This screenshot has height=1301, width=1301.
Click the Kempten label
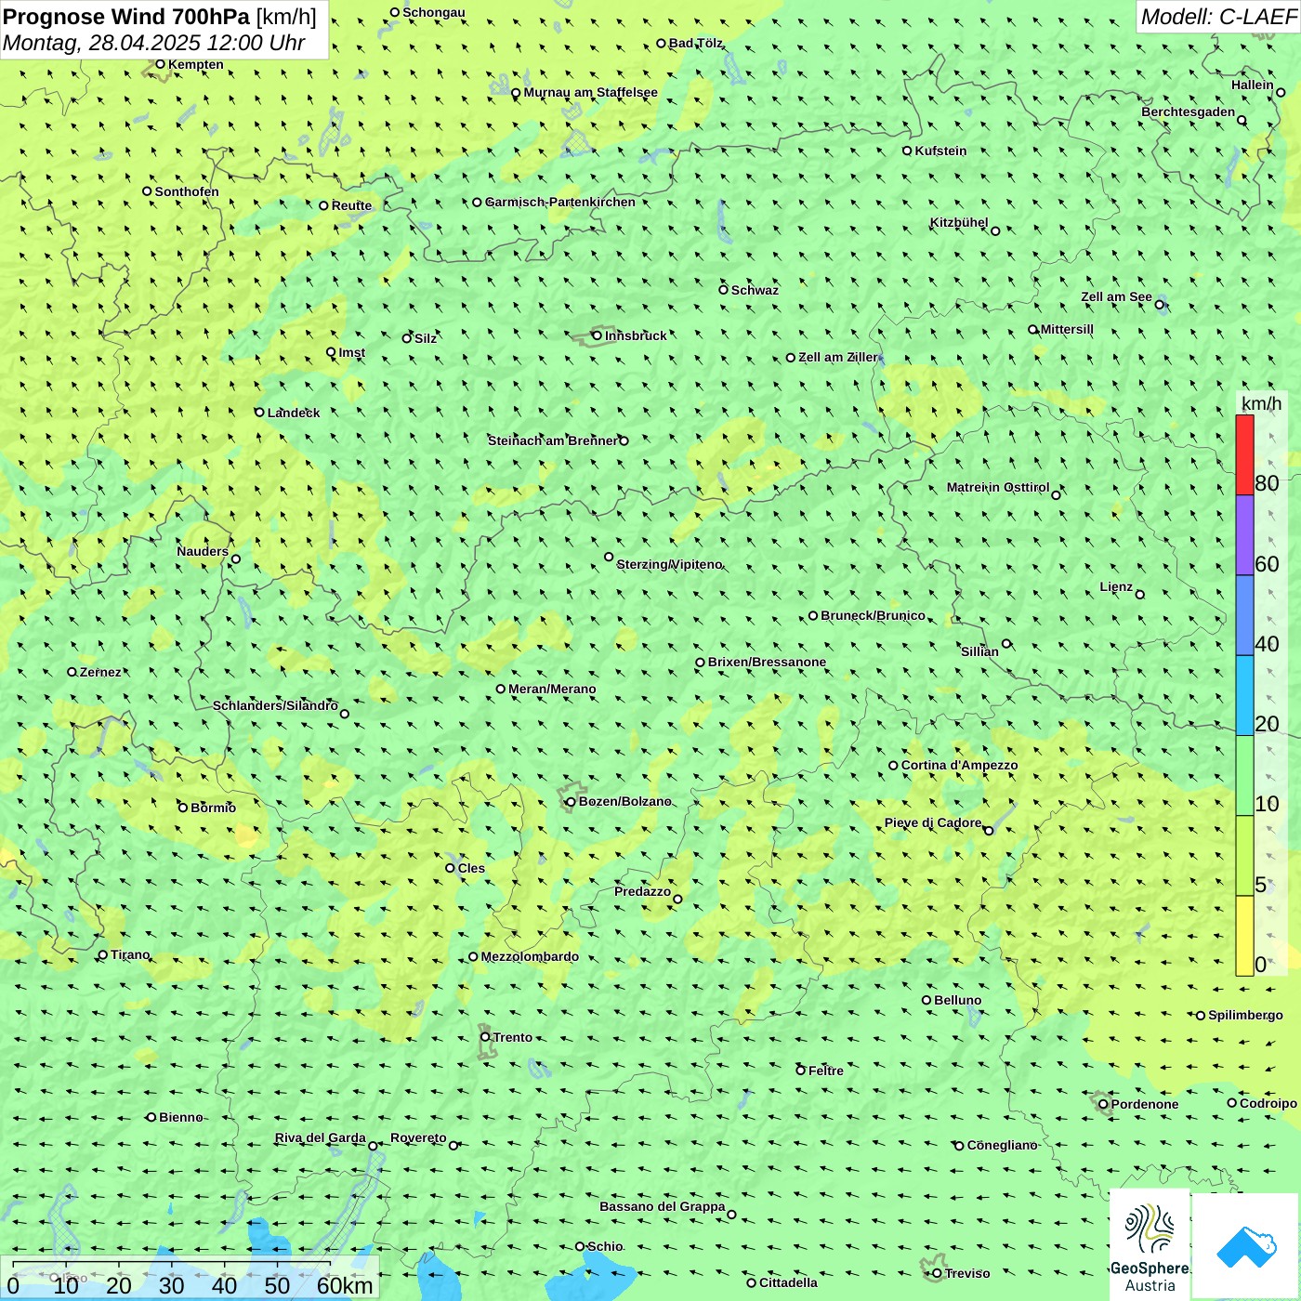[x=195, y=64]
